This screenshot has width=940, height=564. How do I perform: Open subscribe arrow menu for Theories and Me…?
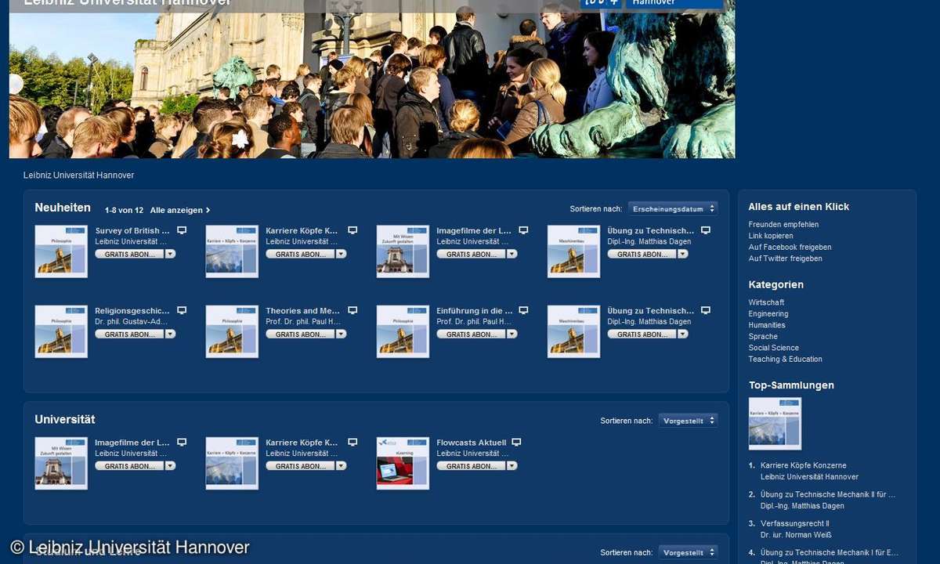(x=341, y=334)
